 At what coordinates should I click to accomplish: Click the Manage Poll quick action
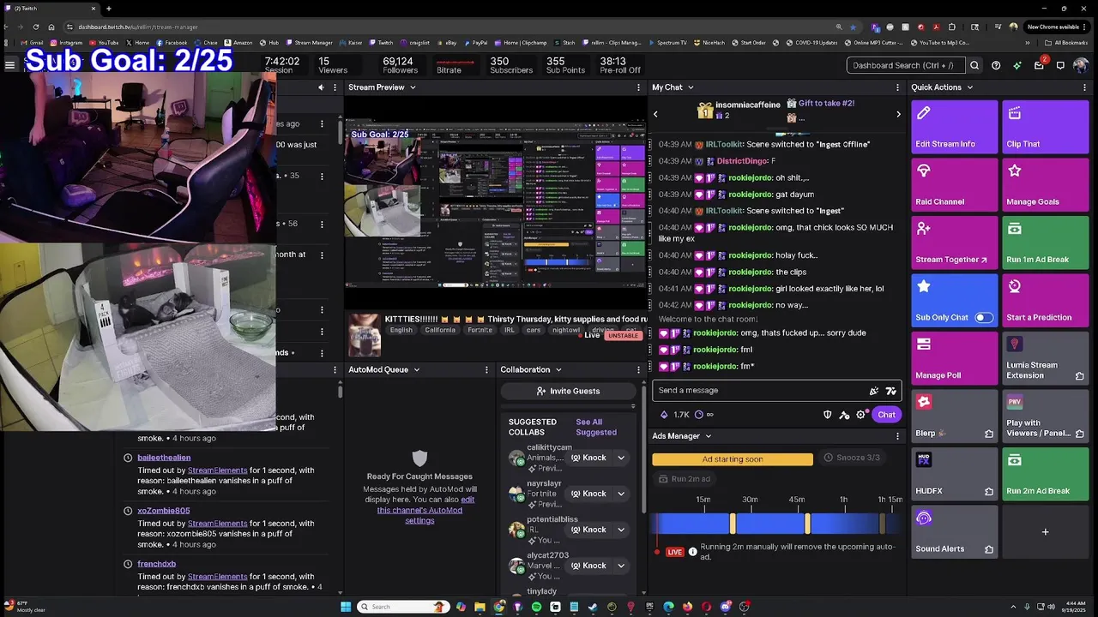click(x=955, y=358)
